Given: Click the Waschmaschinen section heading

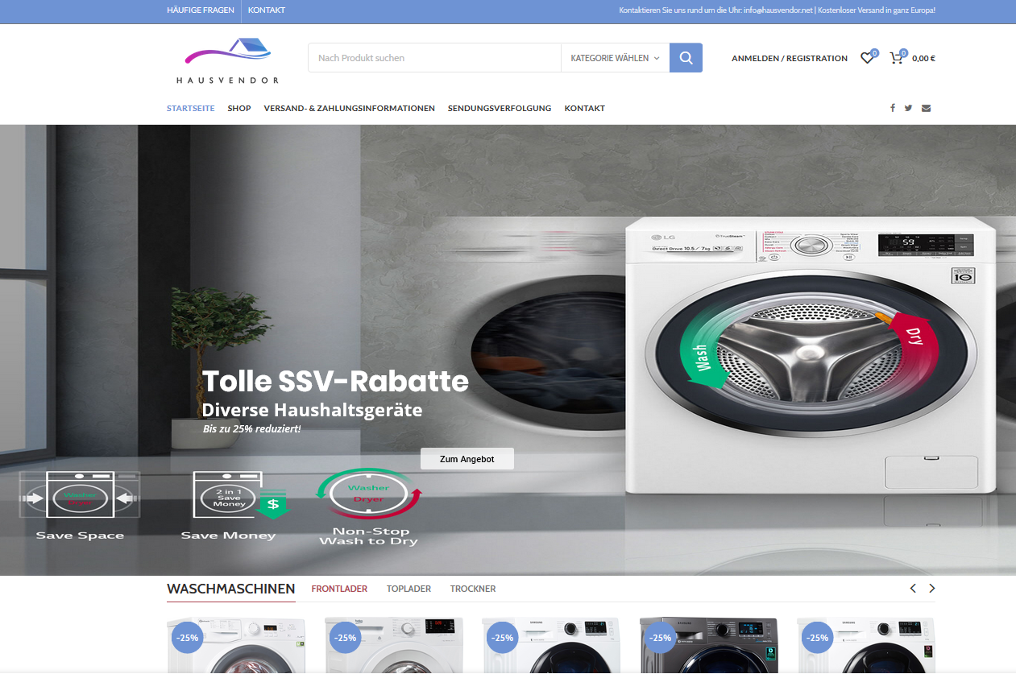Looking at the screenshot, I should (231, 589).
